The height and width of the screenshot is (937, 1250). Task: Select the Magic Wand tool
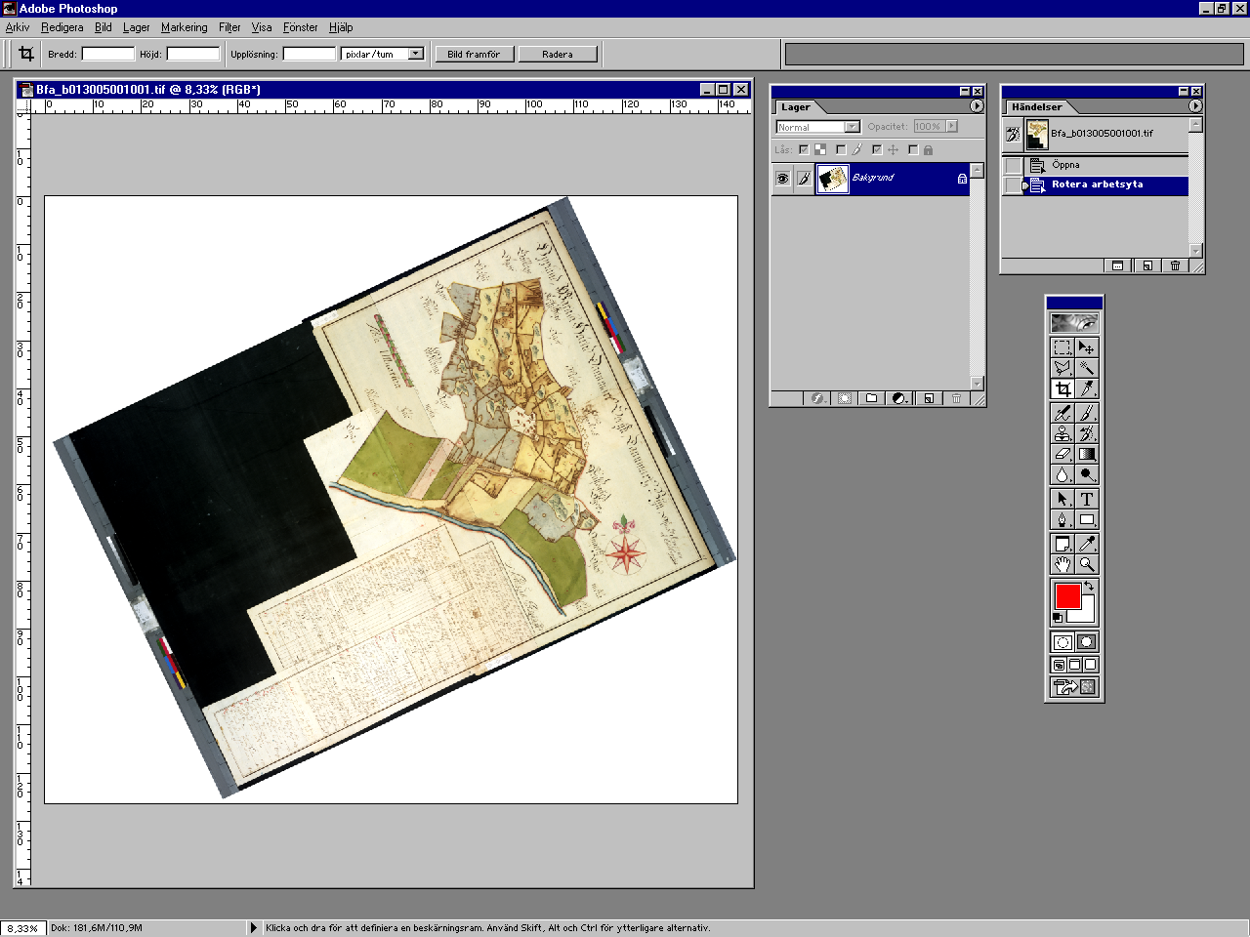click(x=1087, y=368)
